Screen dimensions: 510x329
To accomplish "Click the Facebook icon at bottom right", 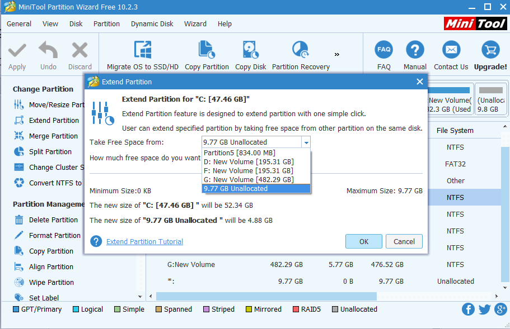I will coord(468,309).
